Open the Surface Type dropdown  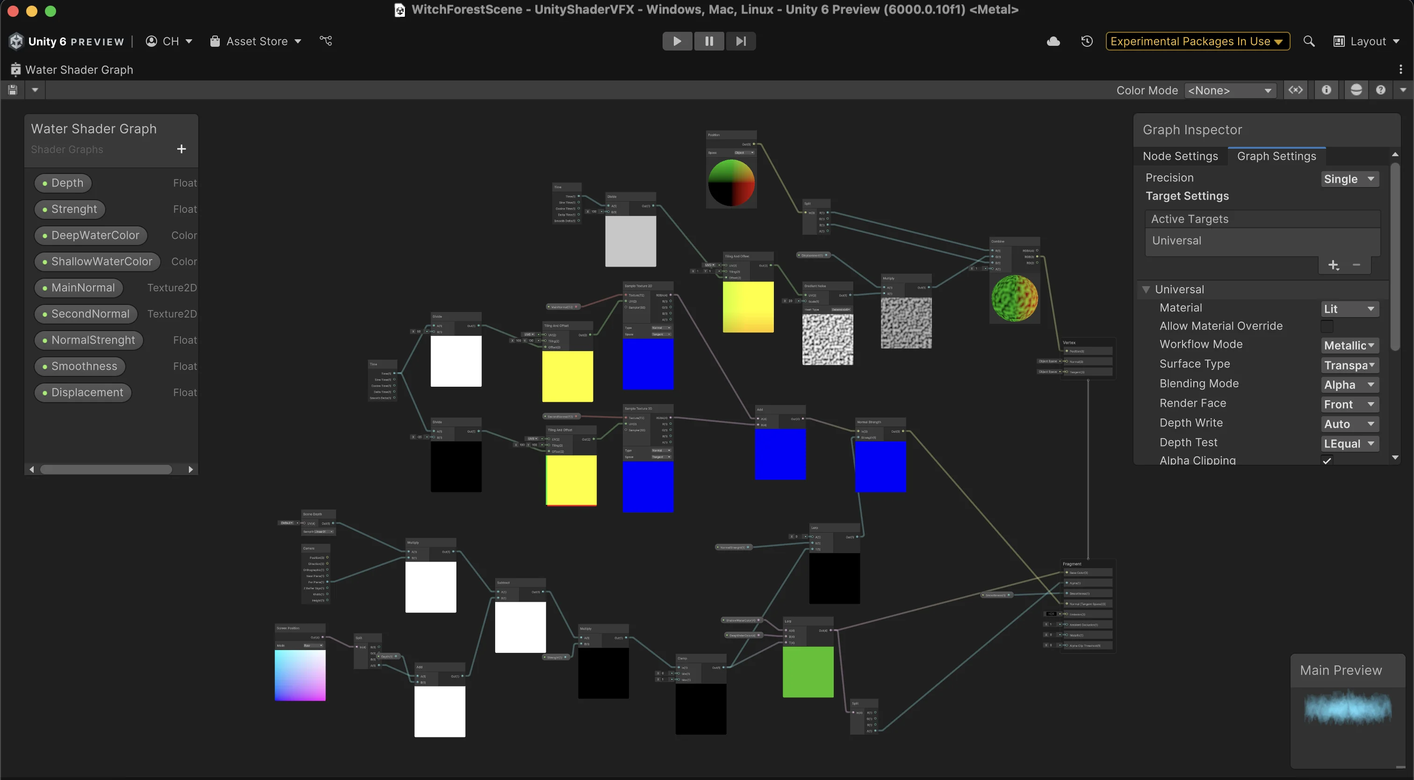pos(1349,365)
